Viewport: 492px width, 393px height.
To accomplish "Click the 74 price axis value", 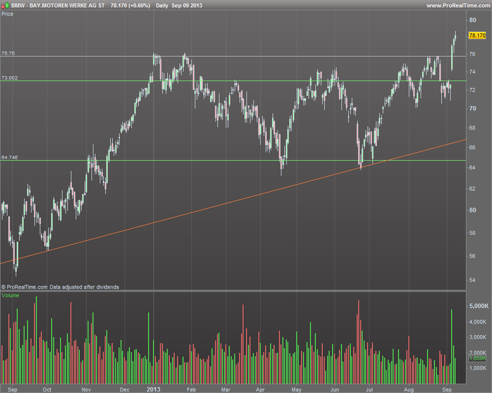I will click(x=472, y=72).
